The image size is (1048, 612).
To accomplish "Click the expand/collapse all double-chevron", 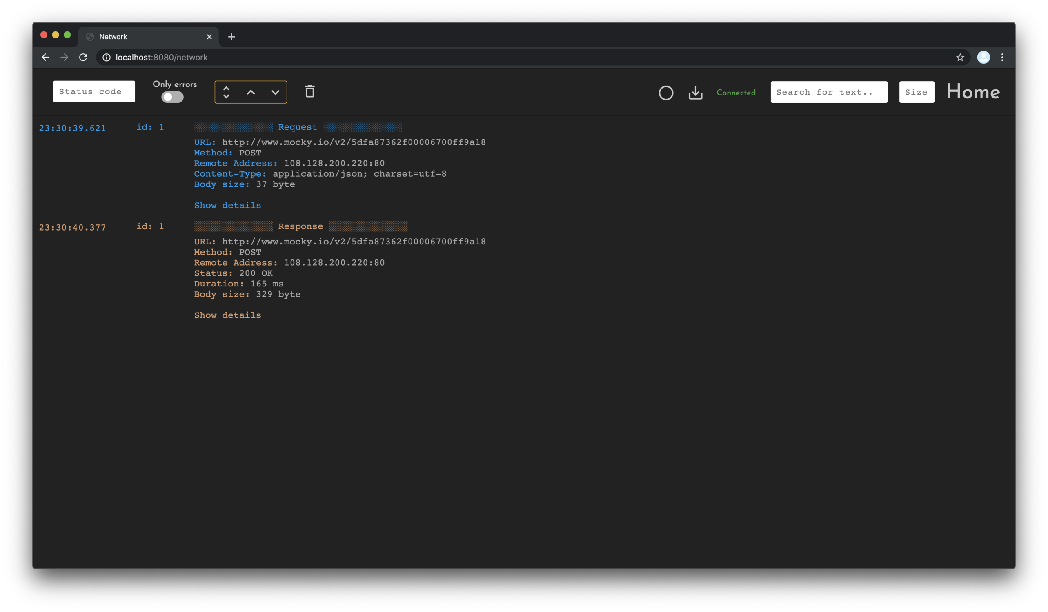I will pyautogui.click(x=226, y=92).
